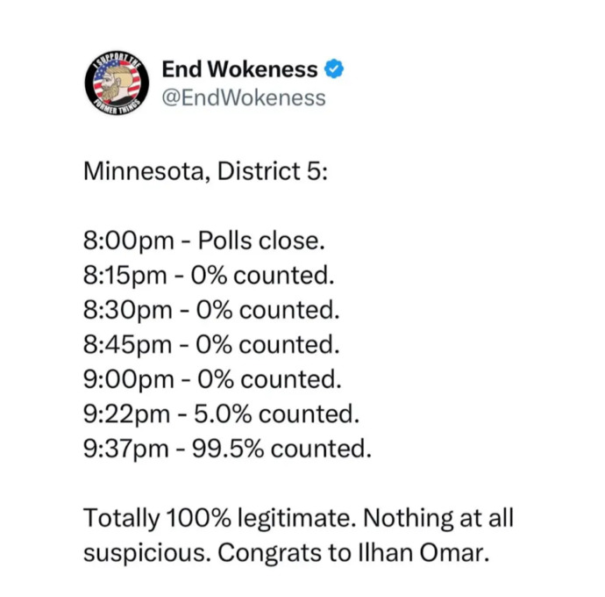Click the '8:45pm - 0% counted.' line
The width and height of the screenshot is (605, 597).
[211, 345]
